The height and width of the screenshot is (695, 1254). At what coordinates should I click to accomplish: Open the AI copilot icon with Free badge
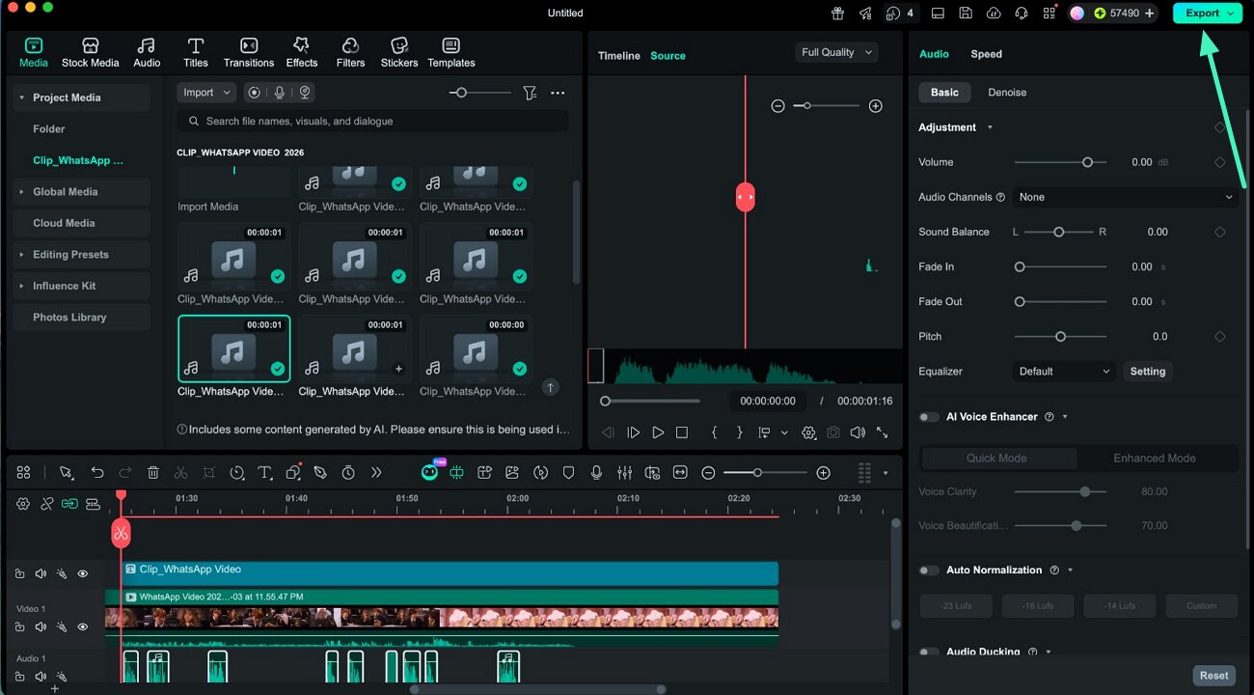[x=430, y=472]
